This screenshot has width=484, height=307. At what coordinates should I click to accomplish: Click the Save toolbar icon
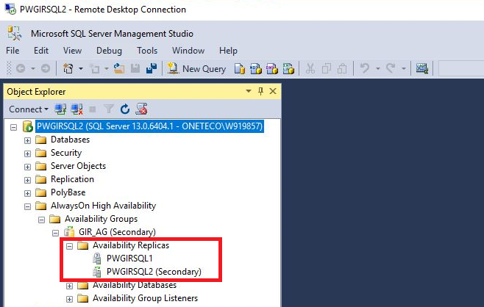[x=135, y=68]
